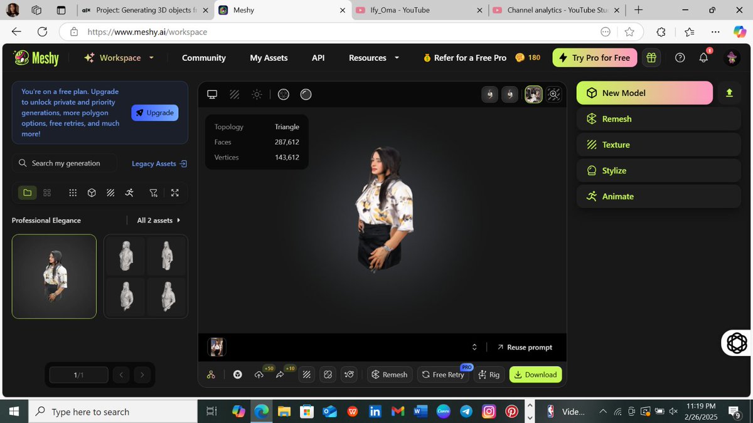Click the magic sparkle icon in bottom toolbar
This screenshot has width=753, height=423.
[350, 375]
